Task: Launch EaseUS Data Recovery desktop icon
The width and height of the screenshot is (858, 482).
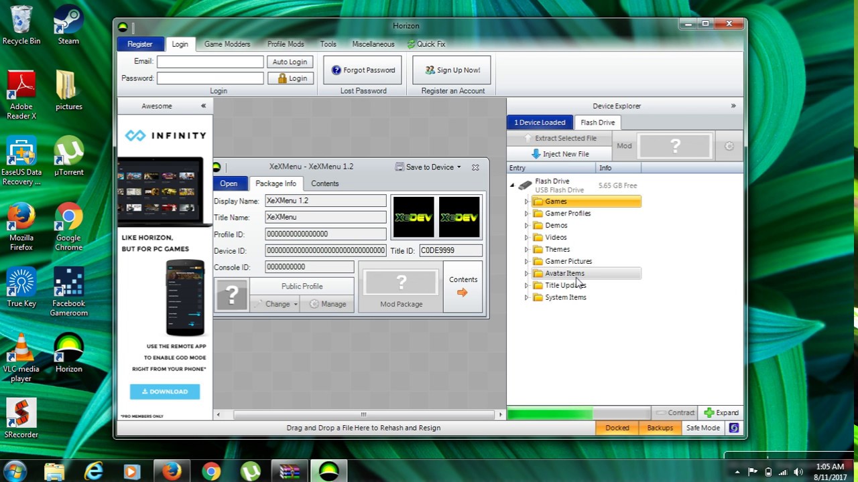Action: 21,161
